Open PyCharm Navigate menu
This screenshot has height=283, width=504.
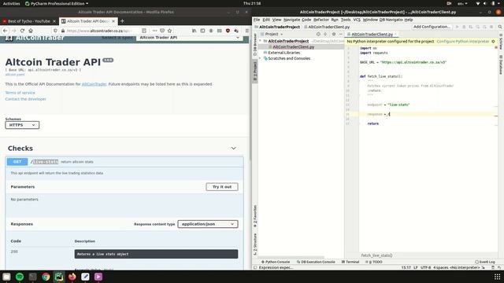point(291,20)
